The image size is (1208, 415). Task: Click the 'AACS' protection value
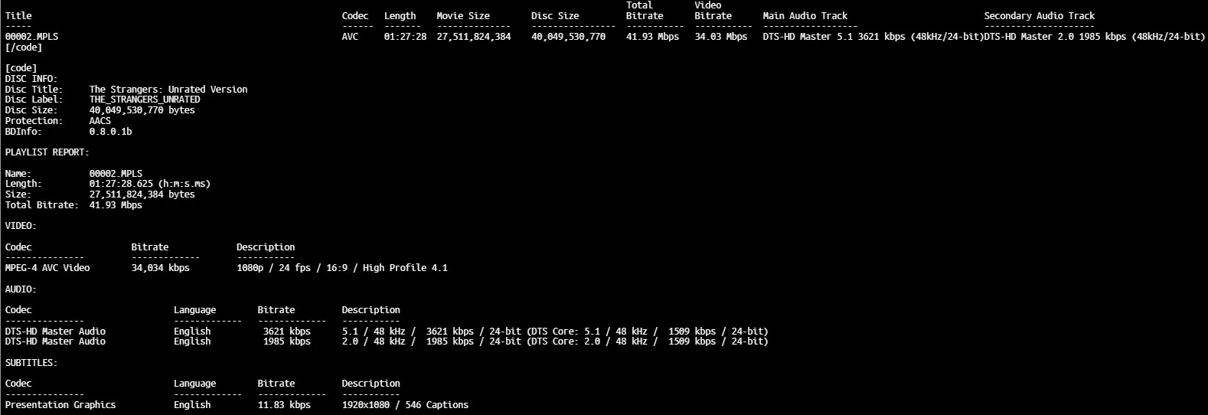pyautogui.click(x=100, y=121)
